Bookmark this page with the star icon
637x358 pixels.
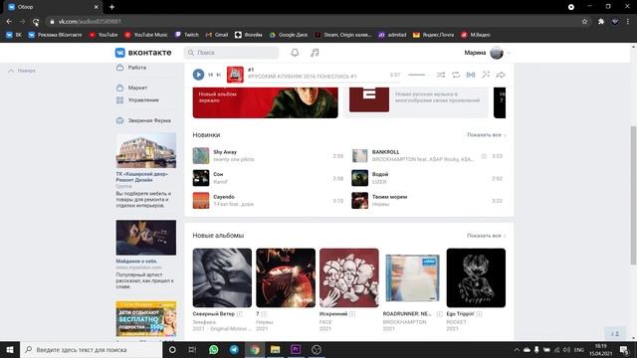point(584,22)
